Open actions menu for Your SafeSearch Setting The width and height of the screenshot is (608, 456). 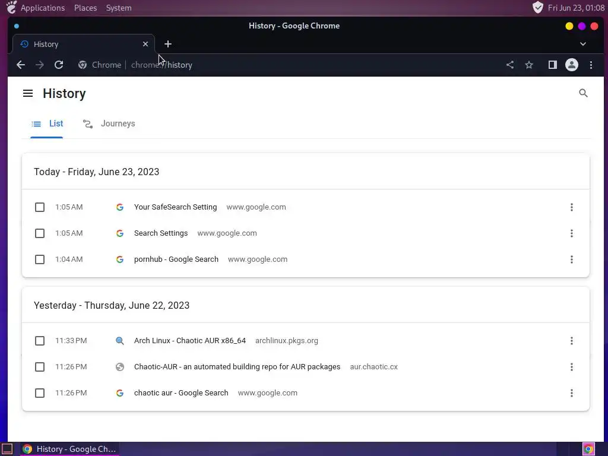click(572, 207)
